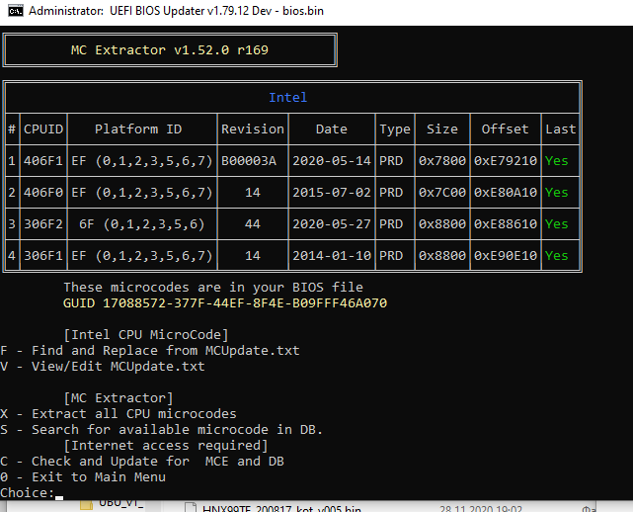Viewport: 633px width, 512px height.
Task: Click the 'Last' column header
Action: tap(560, 128)
